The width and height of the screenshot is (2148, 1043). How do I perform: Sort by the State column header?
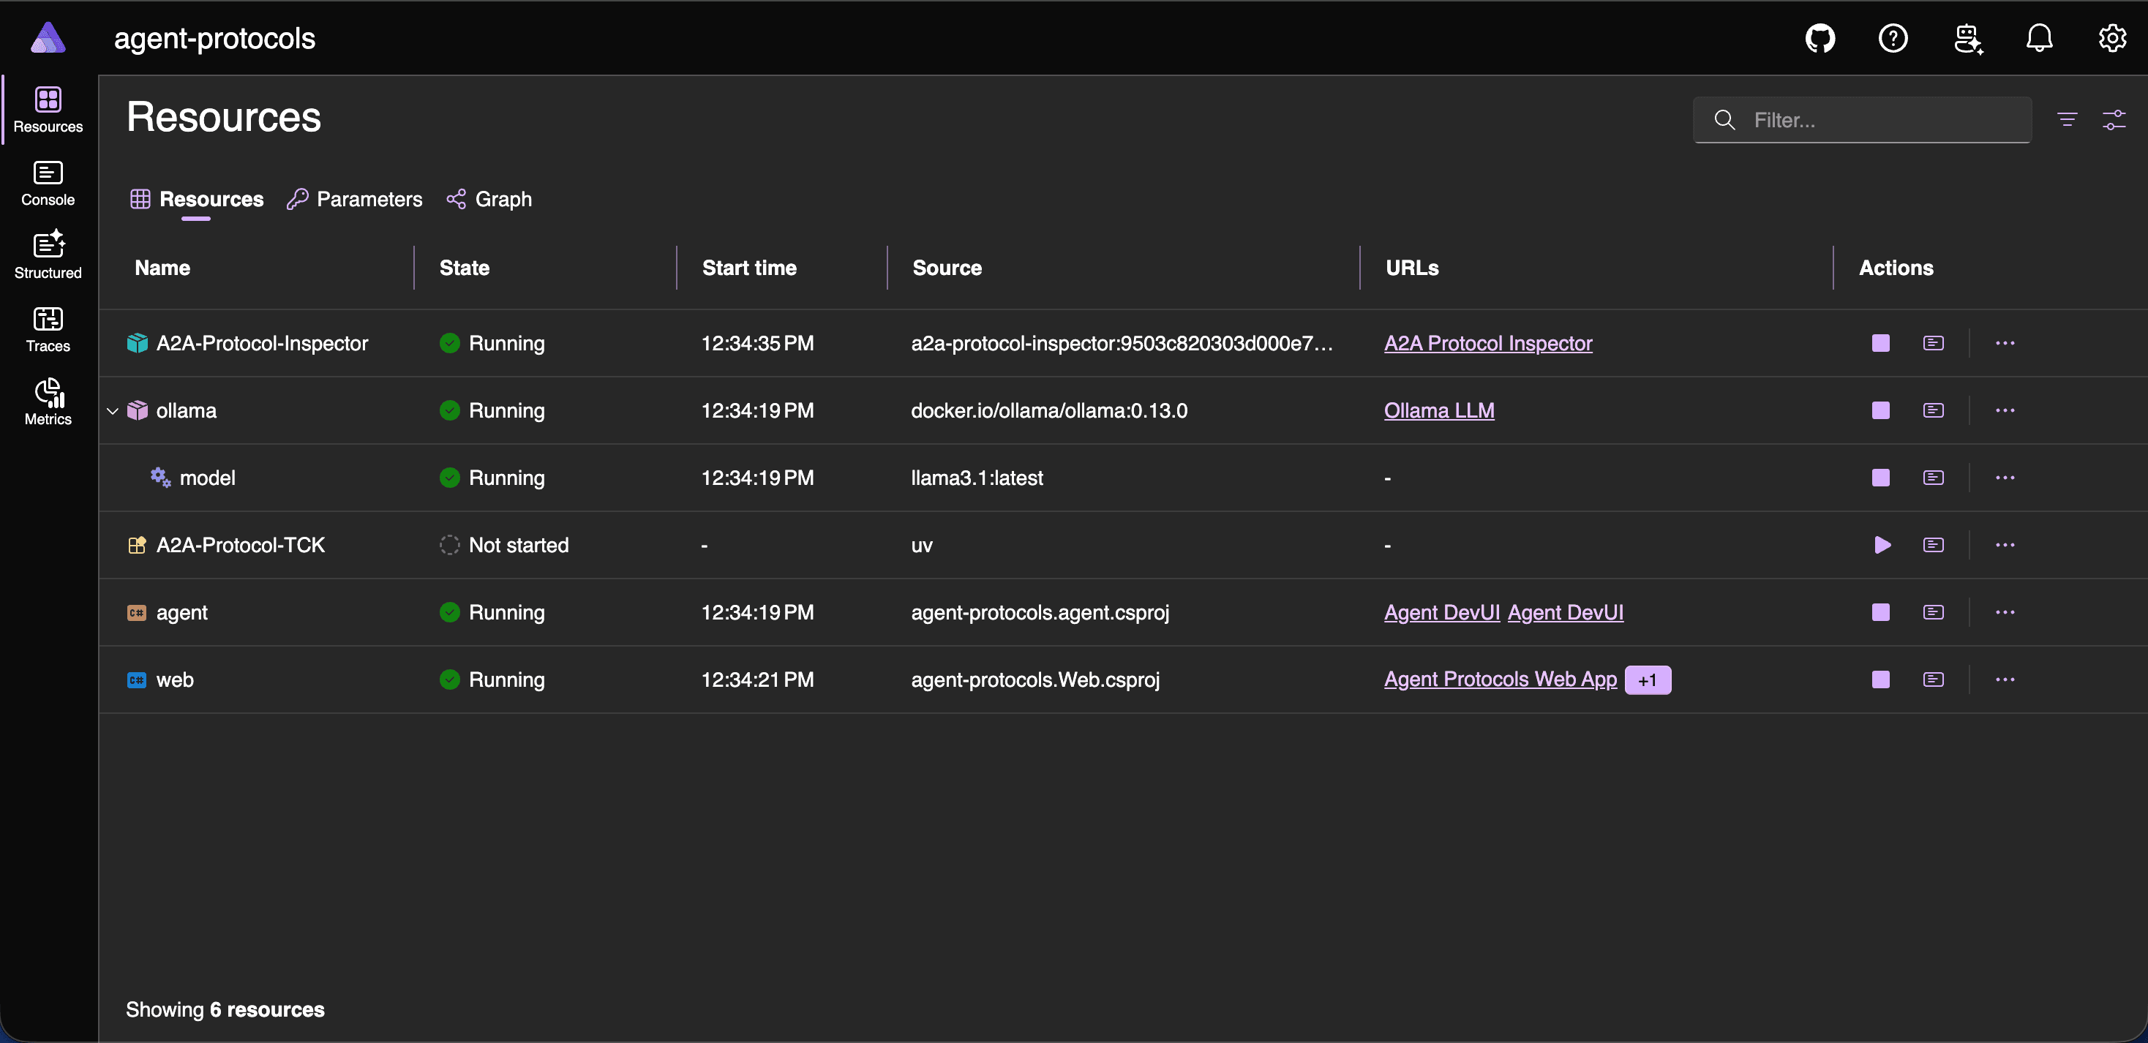465,268
